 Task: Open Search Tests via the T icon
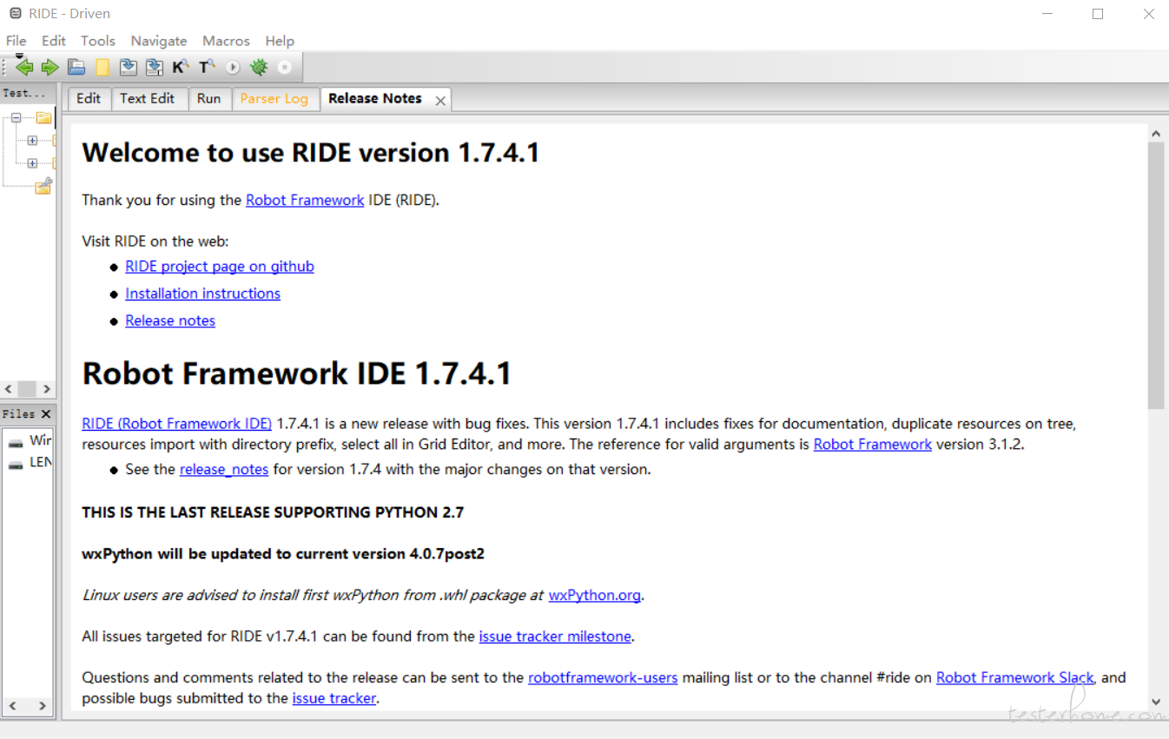click(207, 67)
